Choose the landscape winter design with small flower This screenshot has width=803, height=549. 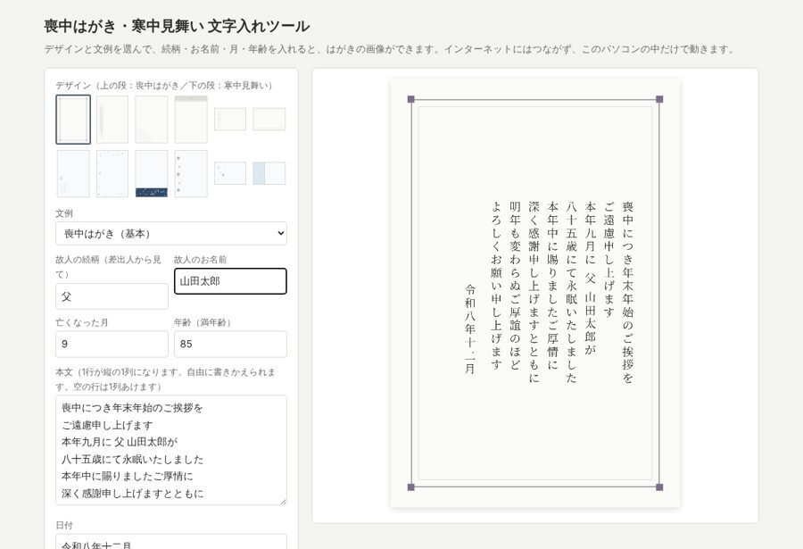[x=230, y=173]
